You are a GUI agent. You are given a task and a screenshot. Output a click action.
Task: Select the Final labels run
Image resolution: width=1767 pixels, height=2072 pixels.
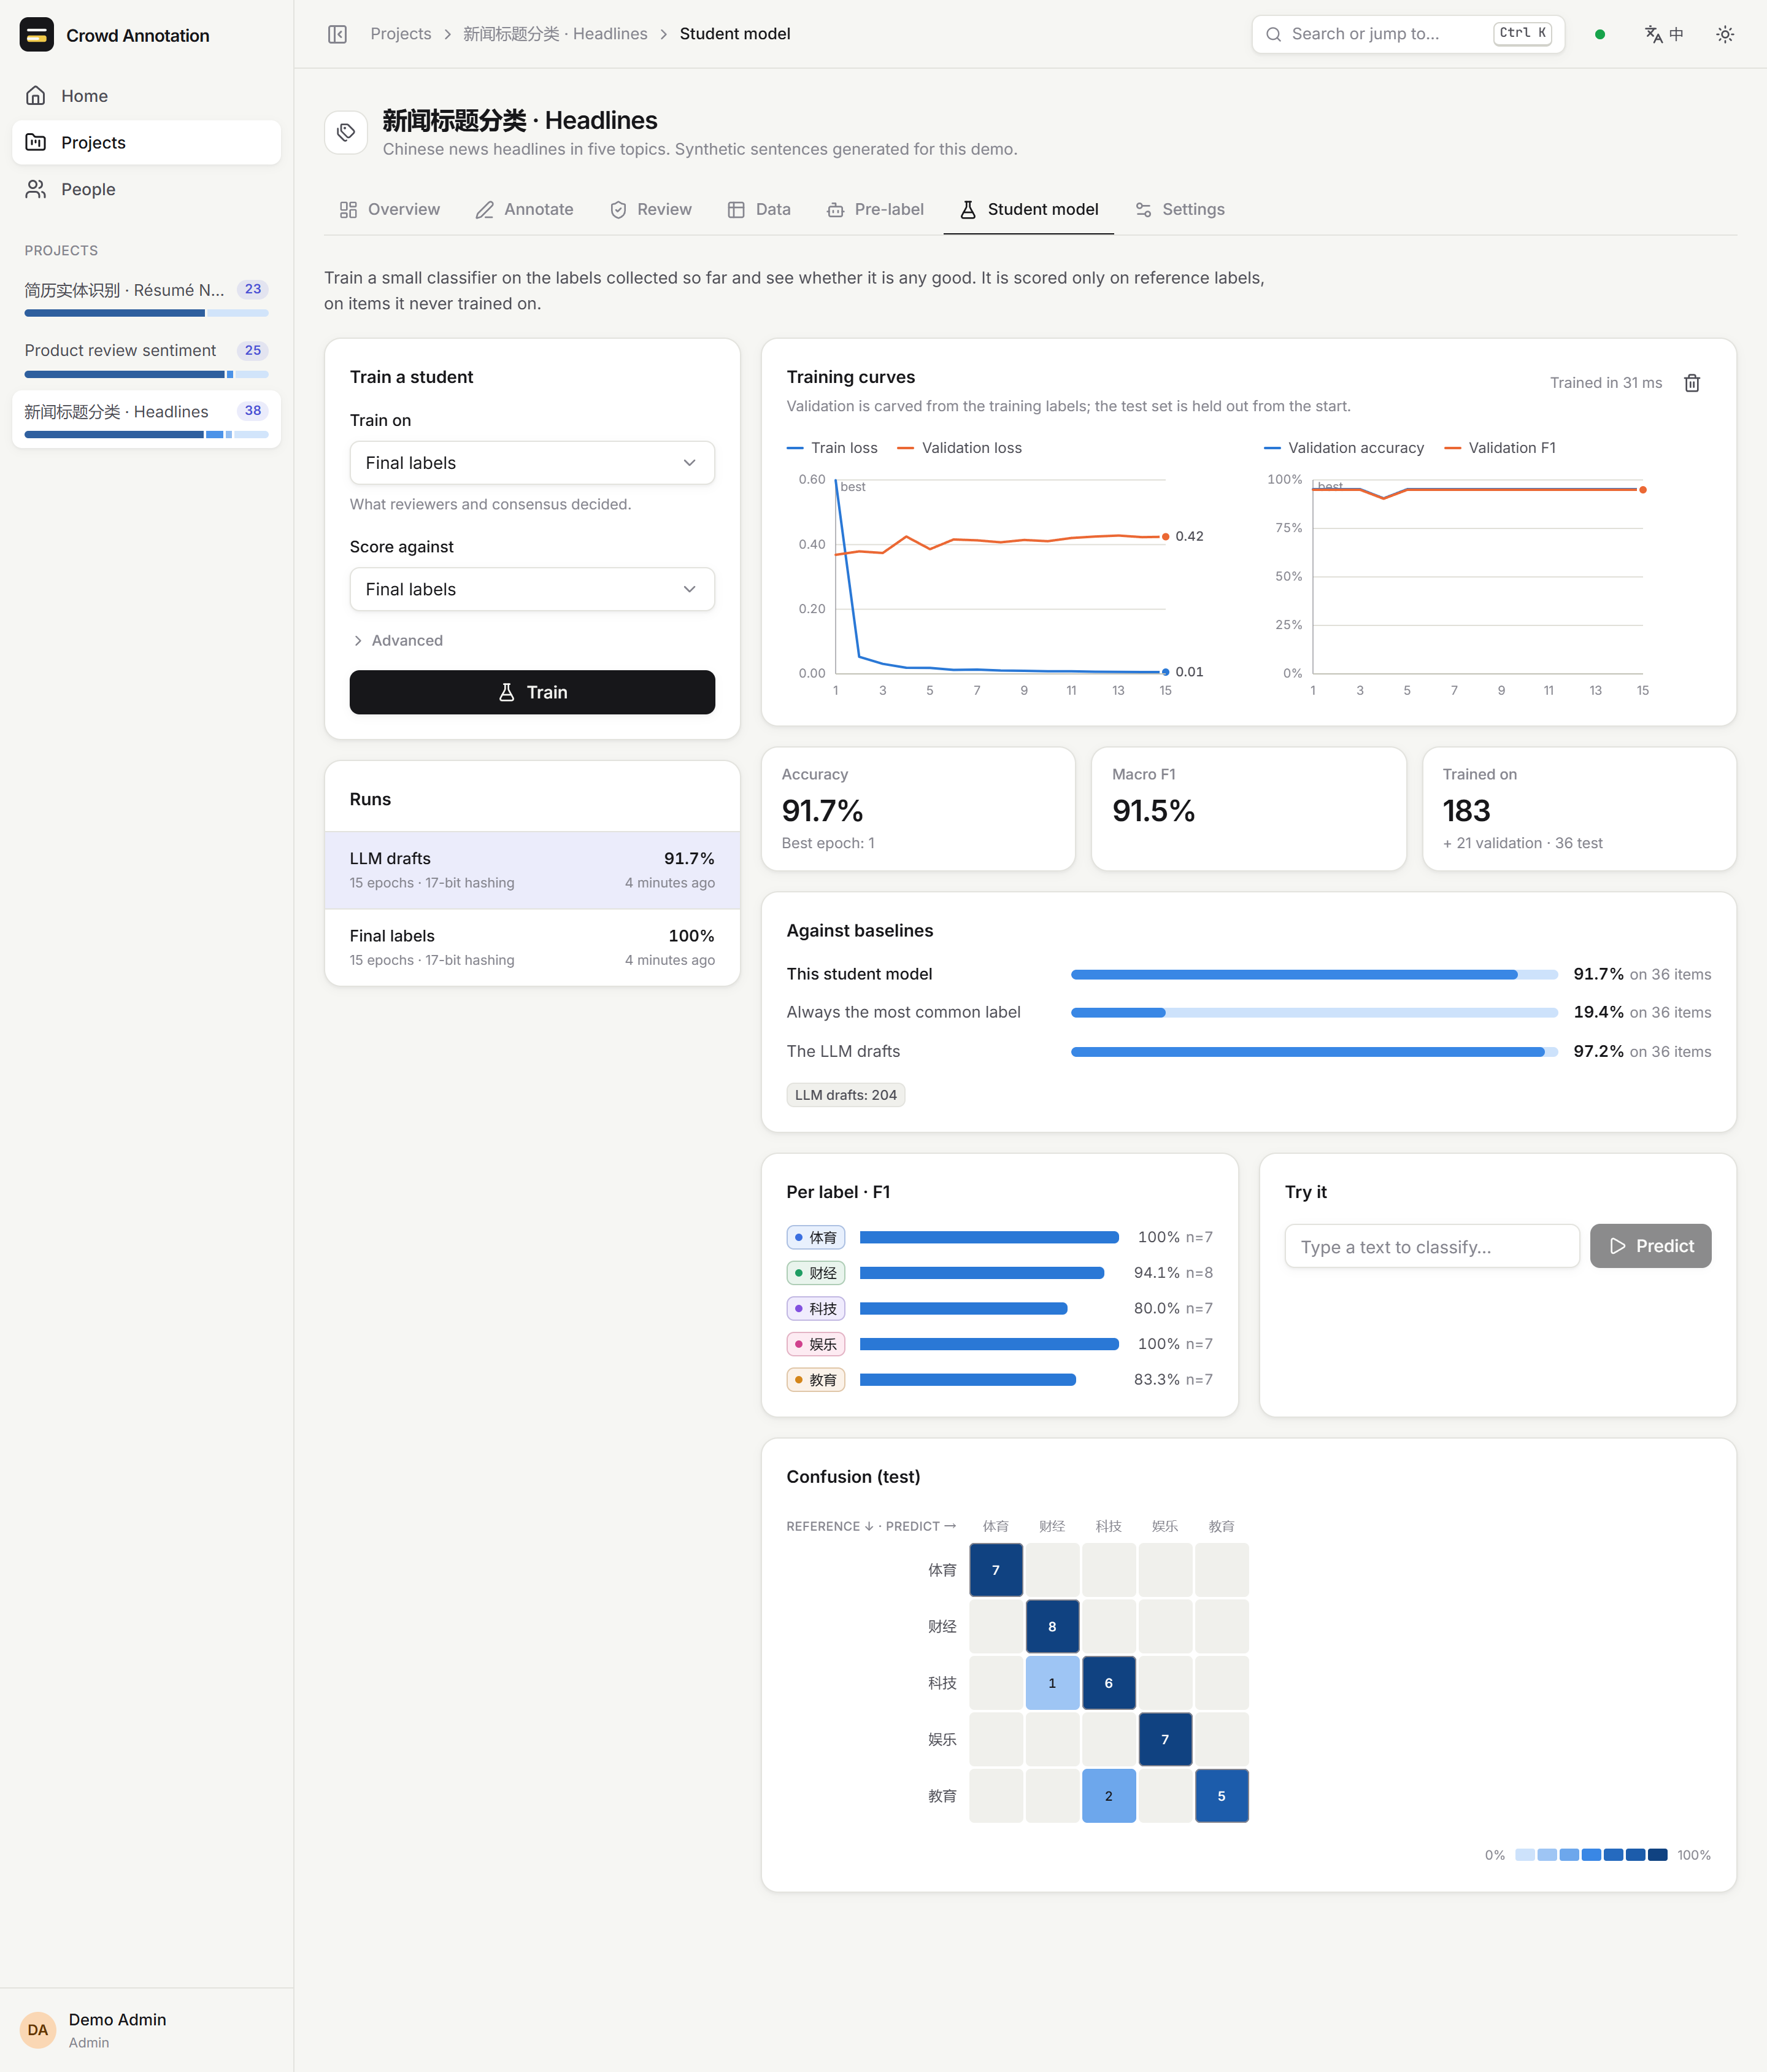click(532, 947)
